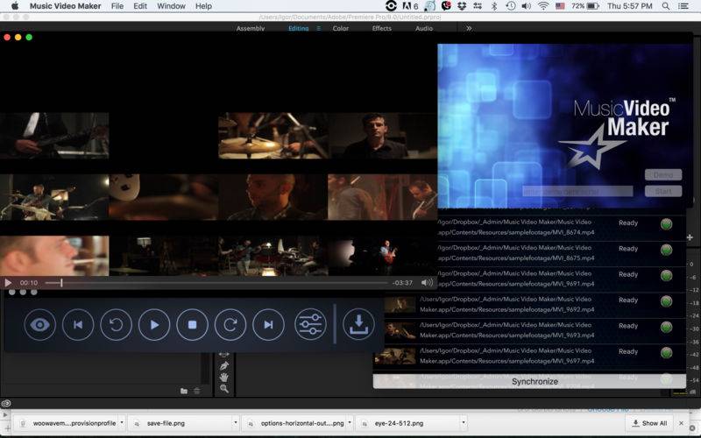
Task: Click the Start button on splash screen
Action: click(x=663, y=191)
